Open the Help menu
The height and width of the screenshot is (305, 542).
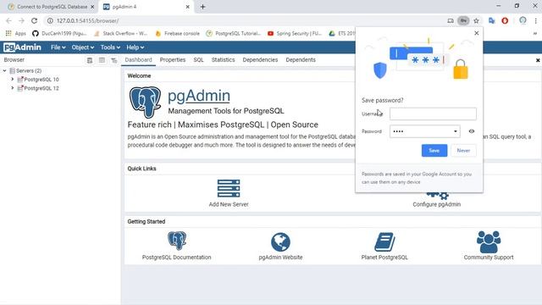tap(135, 47)
